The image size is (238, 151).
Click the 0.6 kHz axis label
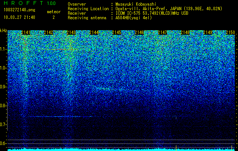click(x=3, y=143)
